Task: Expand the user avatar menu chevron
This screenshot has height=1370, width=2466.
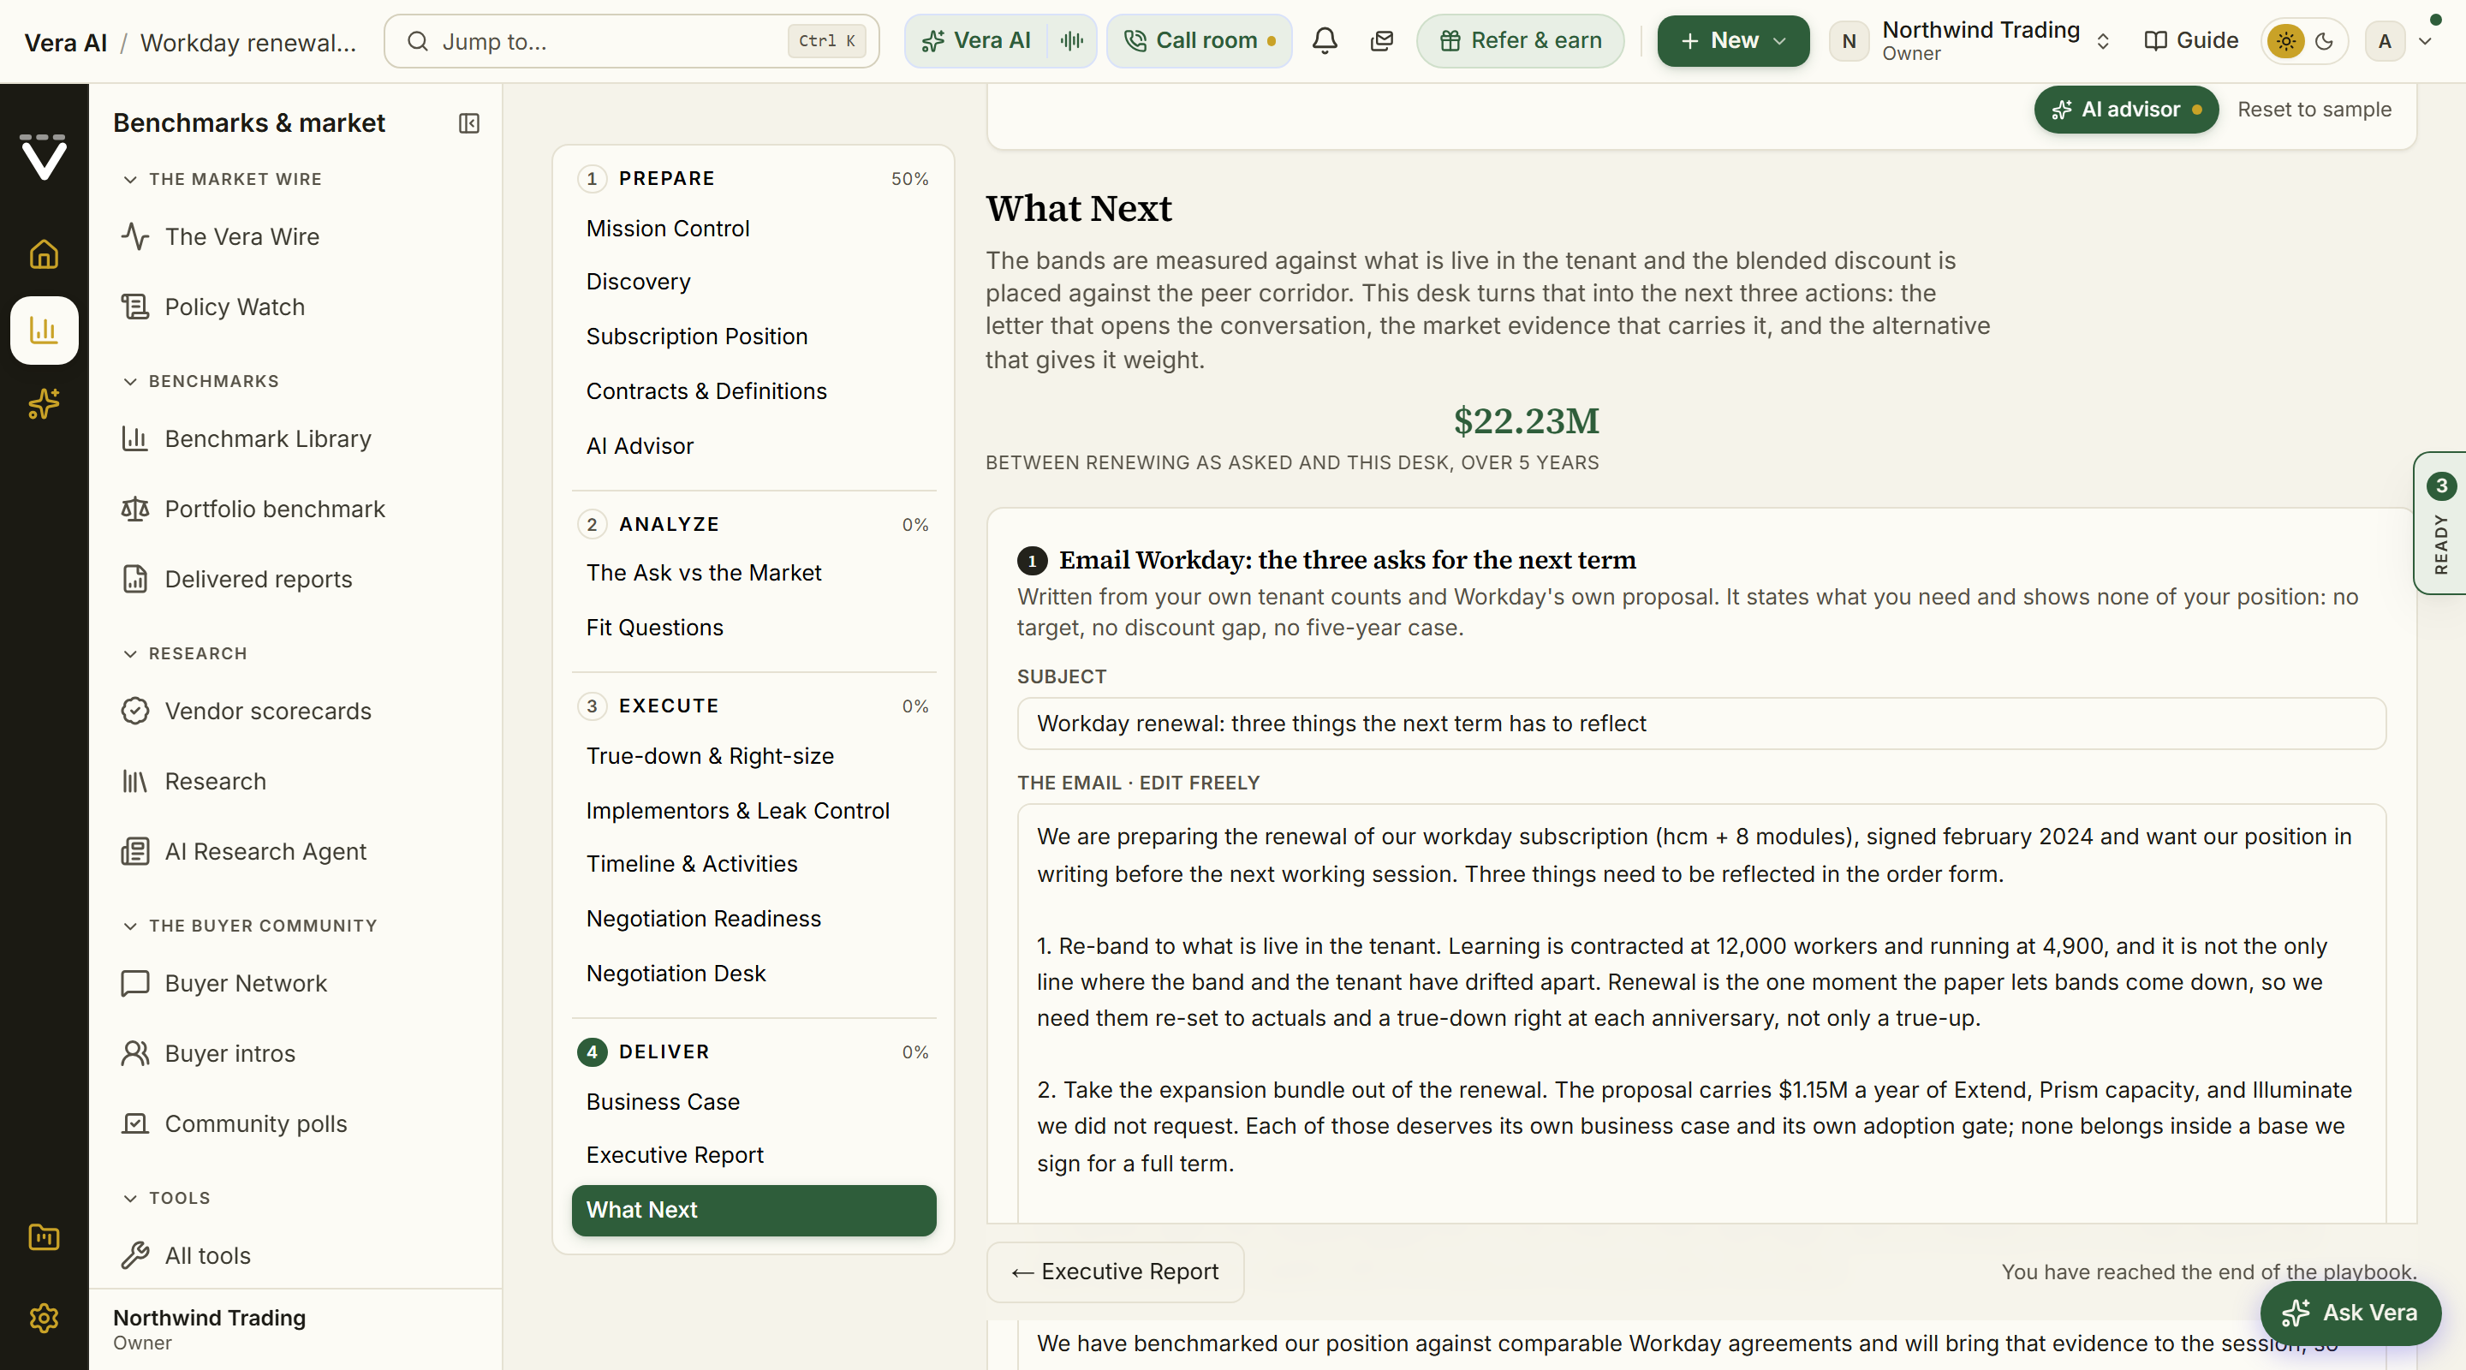Action: click(x=2426, y=41)
